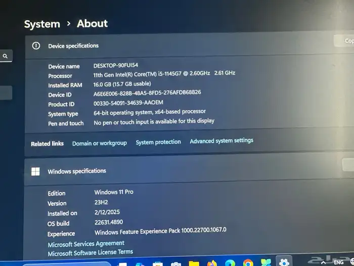Screen dimensions: 354x266
Task: Open Domain or workgroup link
Action: point(99,143)
